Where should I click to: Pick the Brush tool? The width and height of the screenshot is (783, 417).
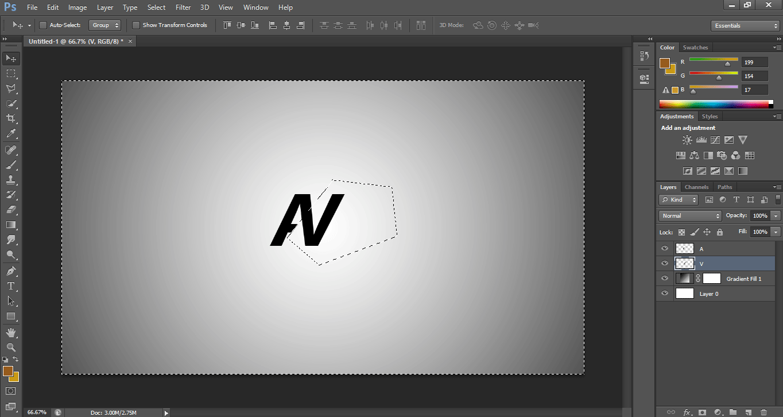(x=10, y=165)
